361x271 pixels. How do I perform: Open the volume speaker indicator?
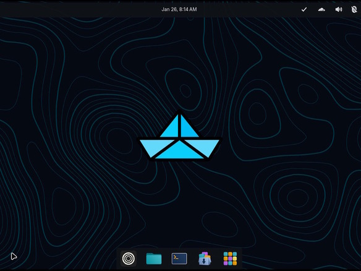tap(339, 9)
